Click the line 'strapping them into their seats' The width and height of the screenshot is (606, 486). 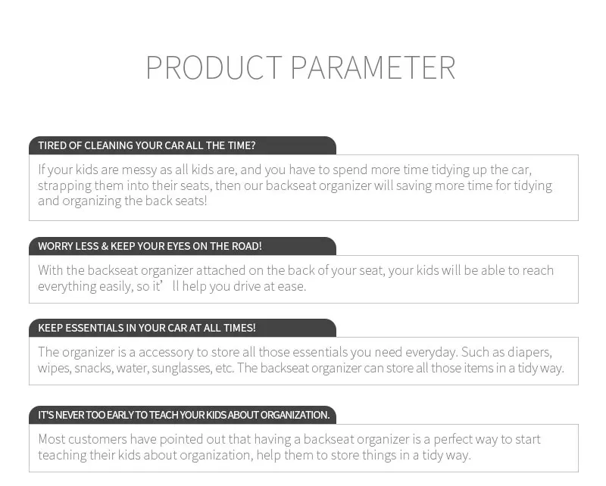[x=295, y=185]
